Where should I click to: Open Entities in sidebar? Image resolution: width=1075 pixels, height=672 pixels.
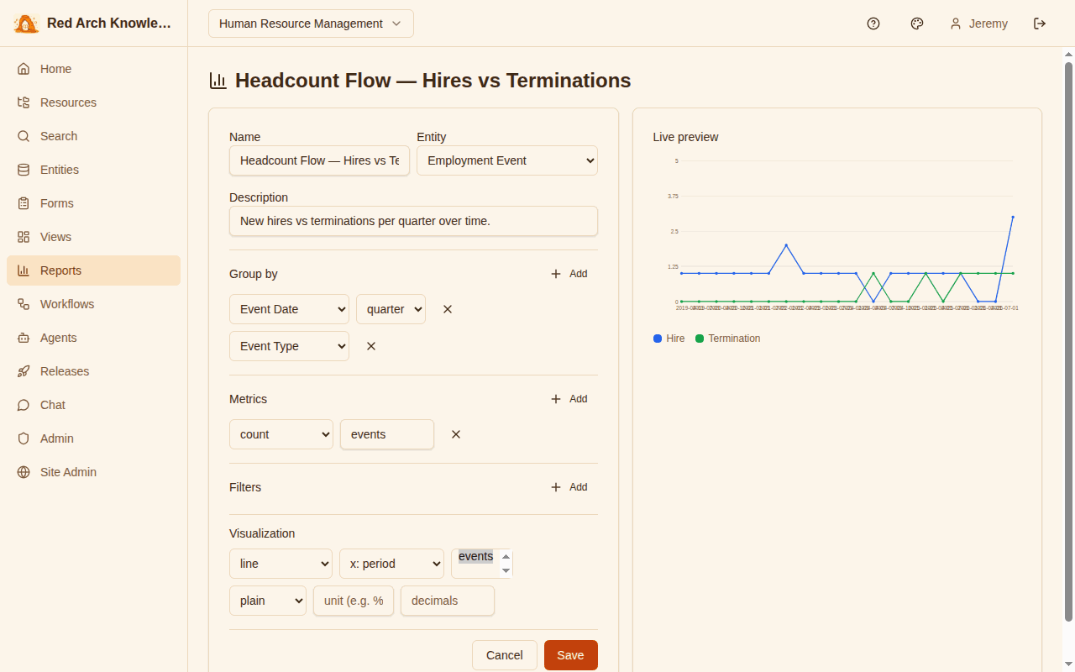(93, 170)
